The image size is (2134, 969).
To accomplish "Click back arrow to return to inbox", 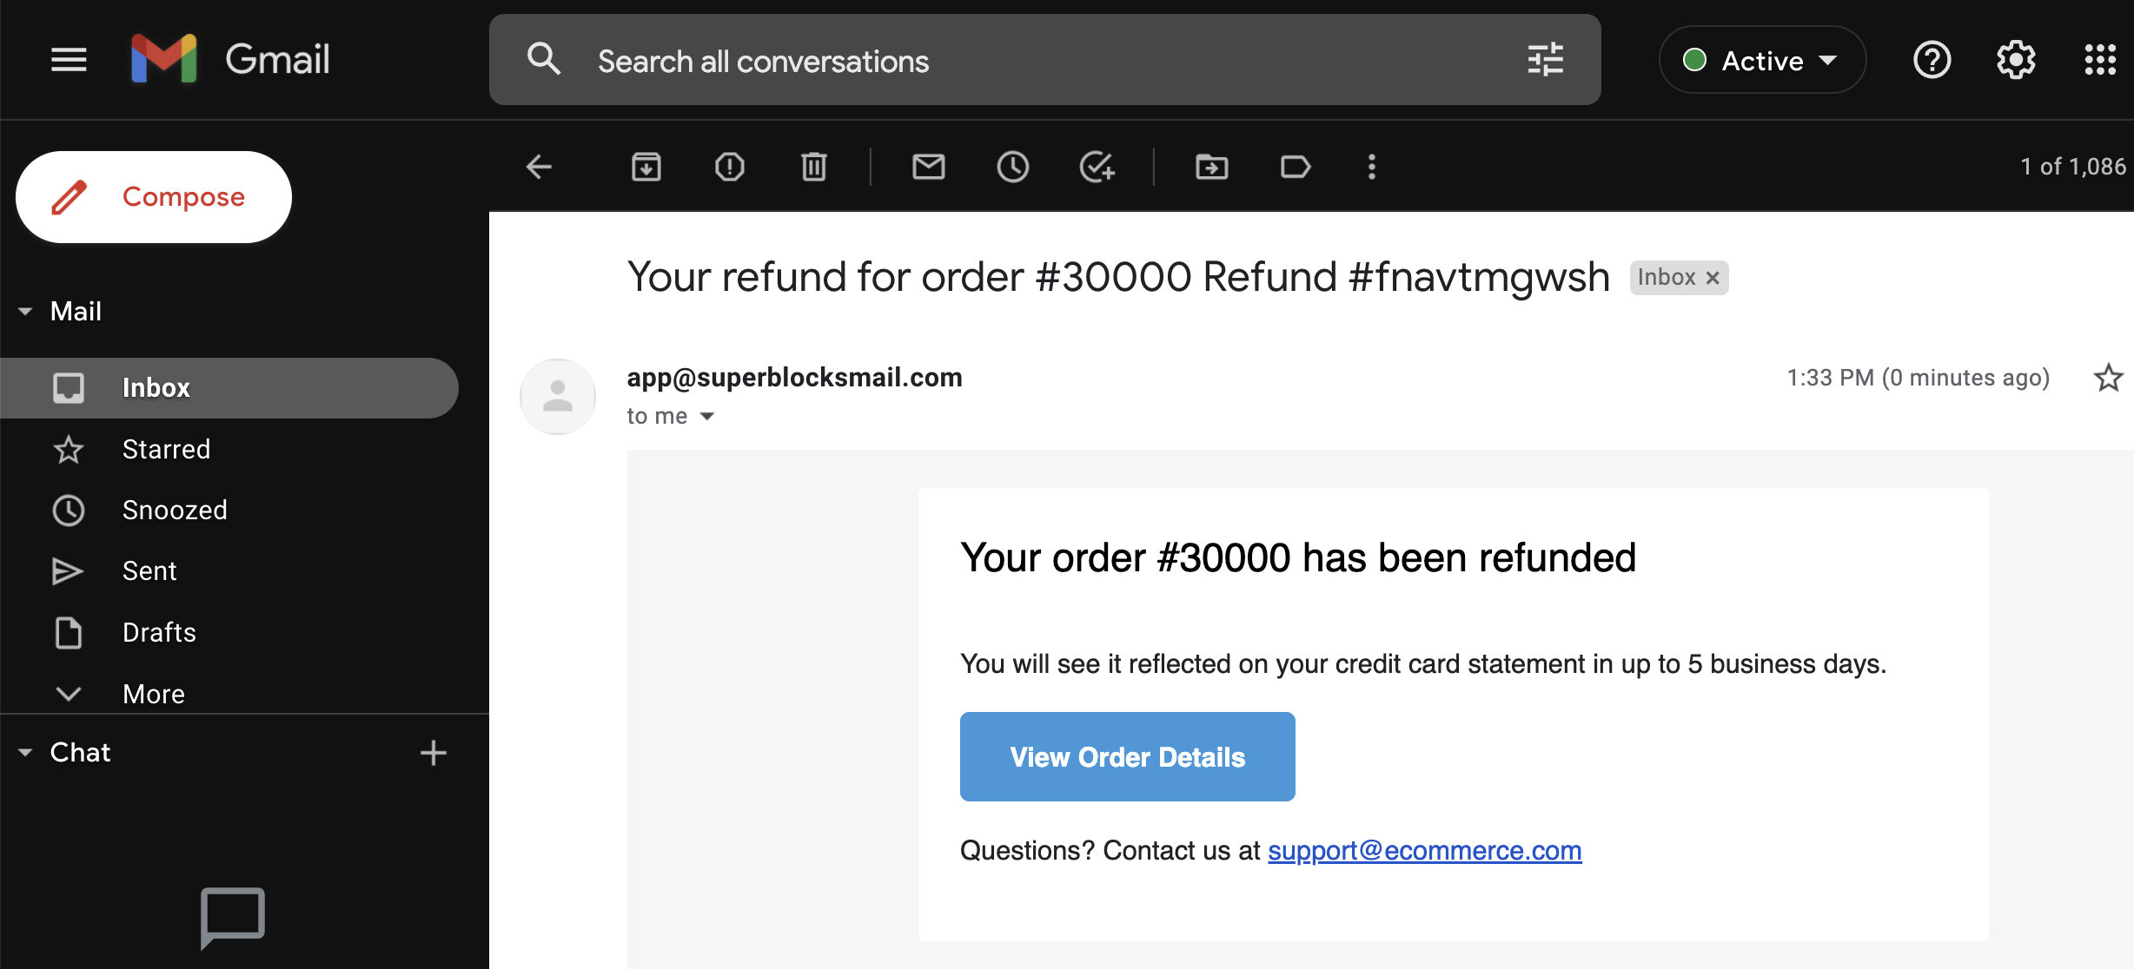I will [x=539, y=166].
